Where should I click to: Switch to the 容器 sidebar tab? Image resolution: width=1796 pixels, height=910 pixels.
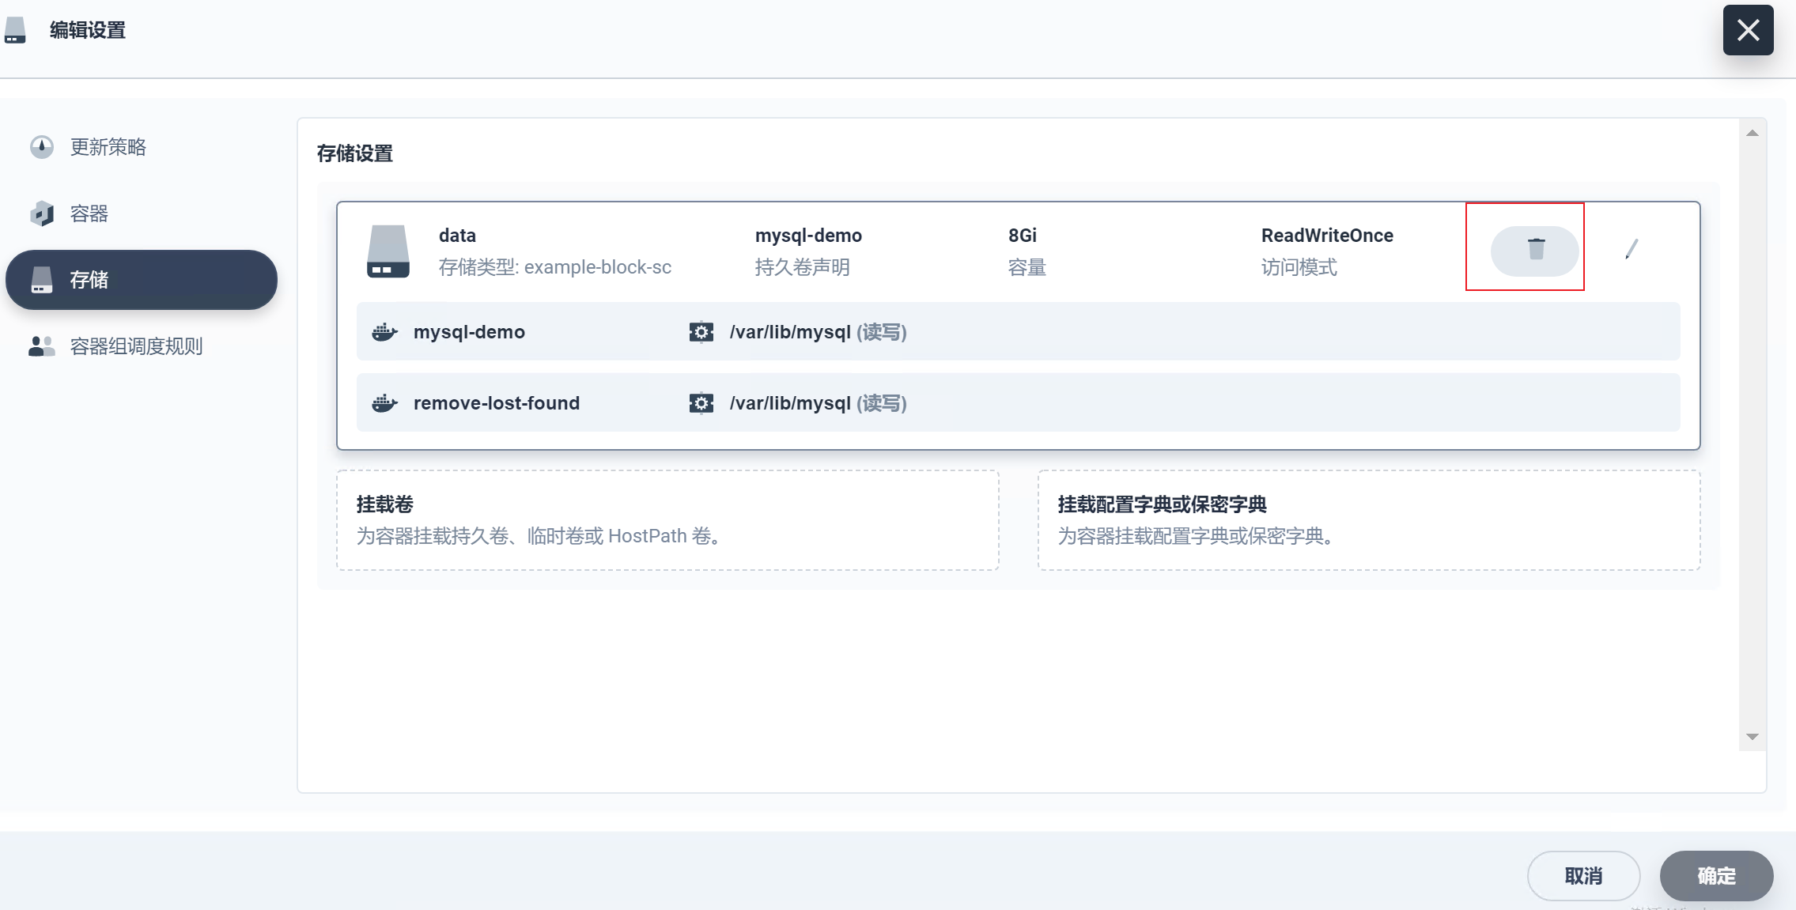click(89, 213)
